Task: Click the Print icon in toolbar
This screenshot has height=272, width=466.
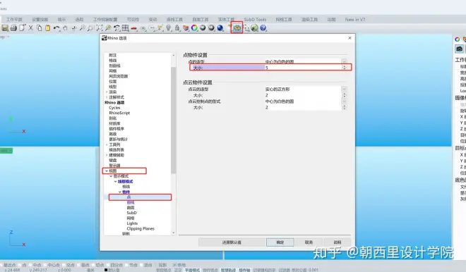Action: [x=13, y=28]
